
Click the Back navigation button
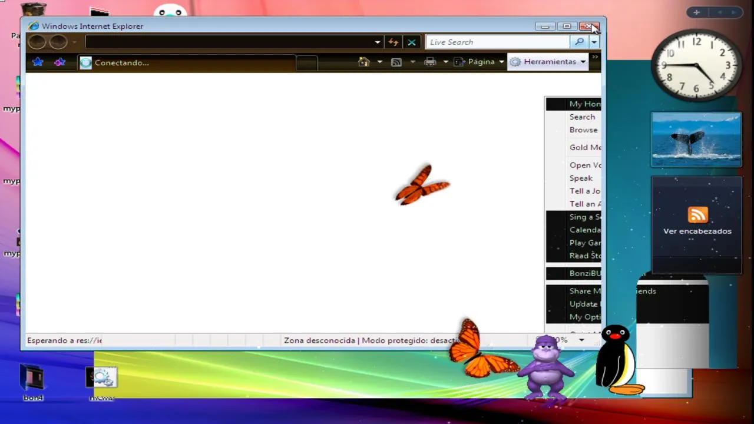point(37,42)
